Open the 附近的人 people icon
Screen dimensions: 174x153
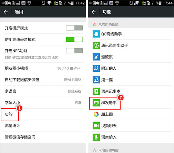(96, 68)
